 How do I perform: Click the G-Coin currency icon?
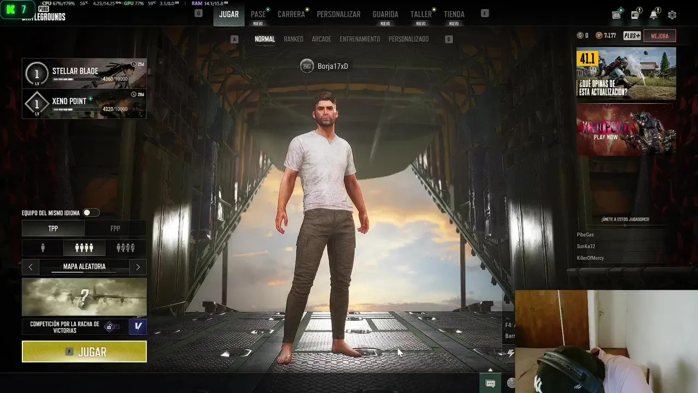(580, 35)
